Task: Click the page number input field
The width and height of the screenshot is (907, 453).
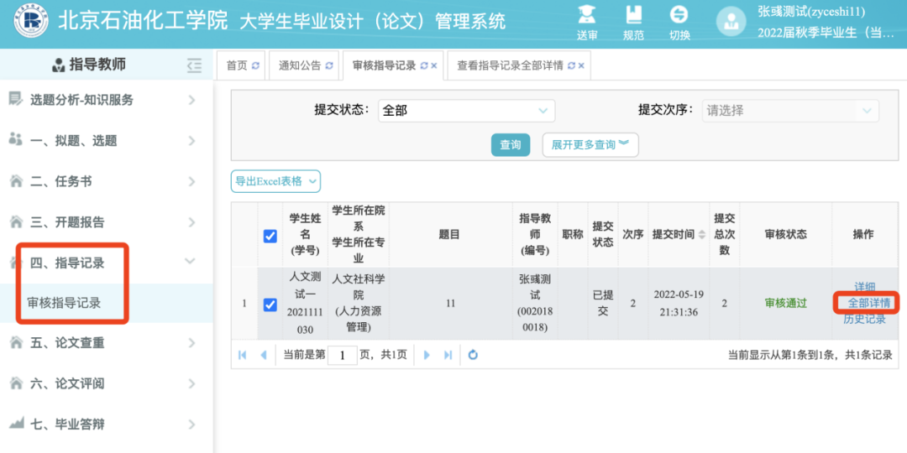Action: point(343,355)
